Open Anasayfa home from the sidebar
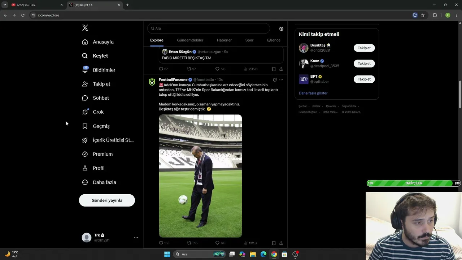 98,42
